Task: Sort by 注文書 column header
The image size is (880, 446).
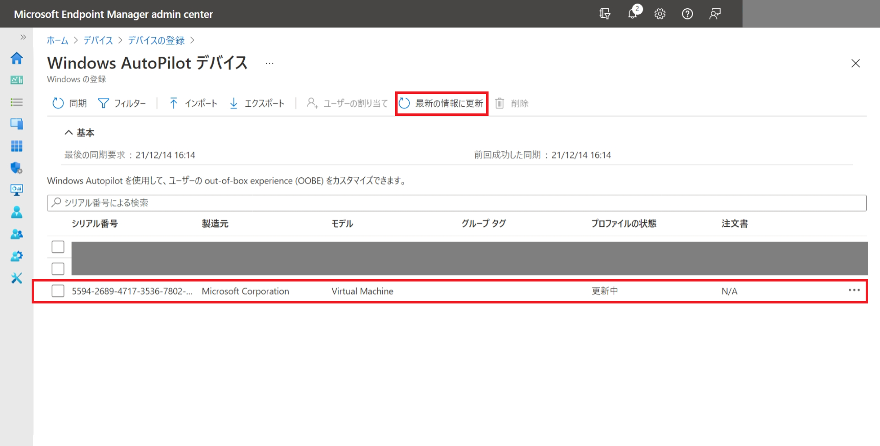Action: click(734, 224)
